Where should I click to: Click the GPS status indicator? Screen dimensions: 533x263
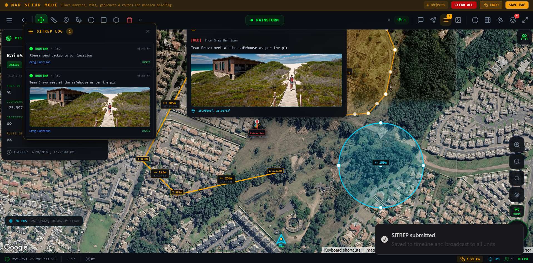pyautogui.click(x=494, y=259)
